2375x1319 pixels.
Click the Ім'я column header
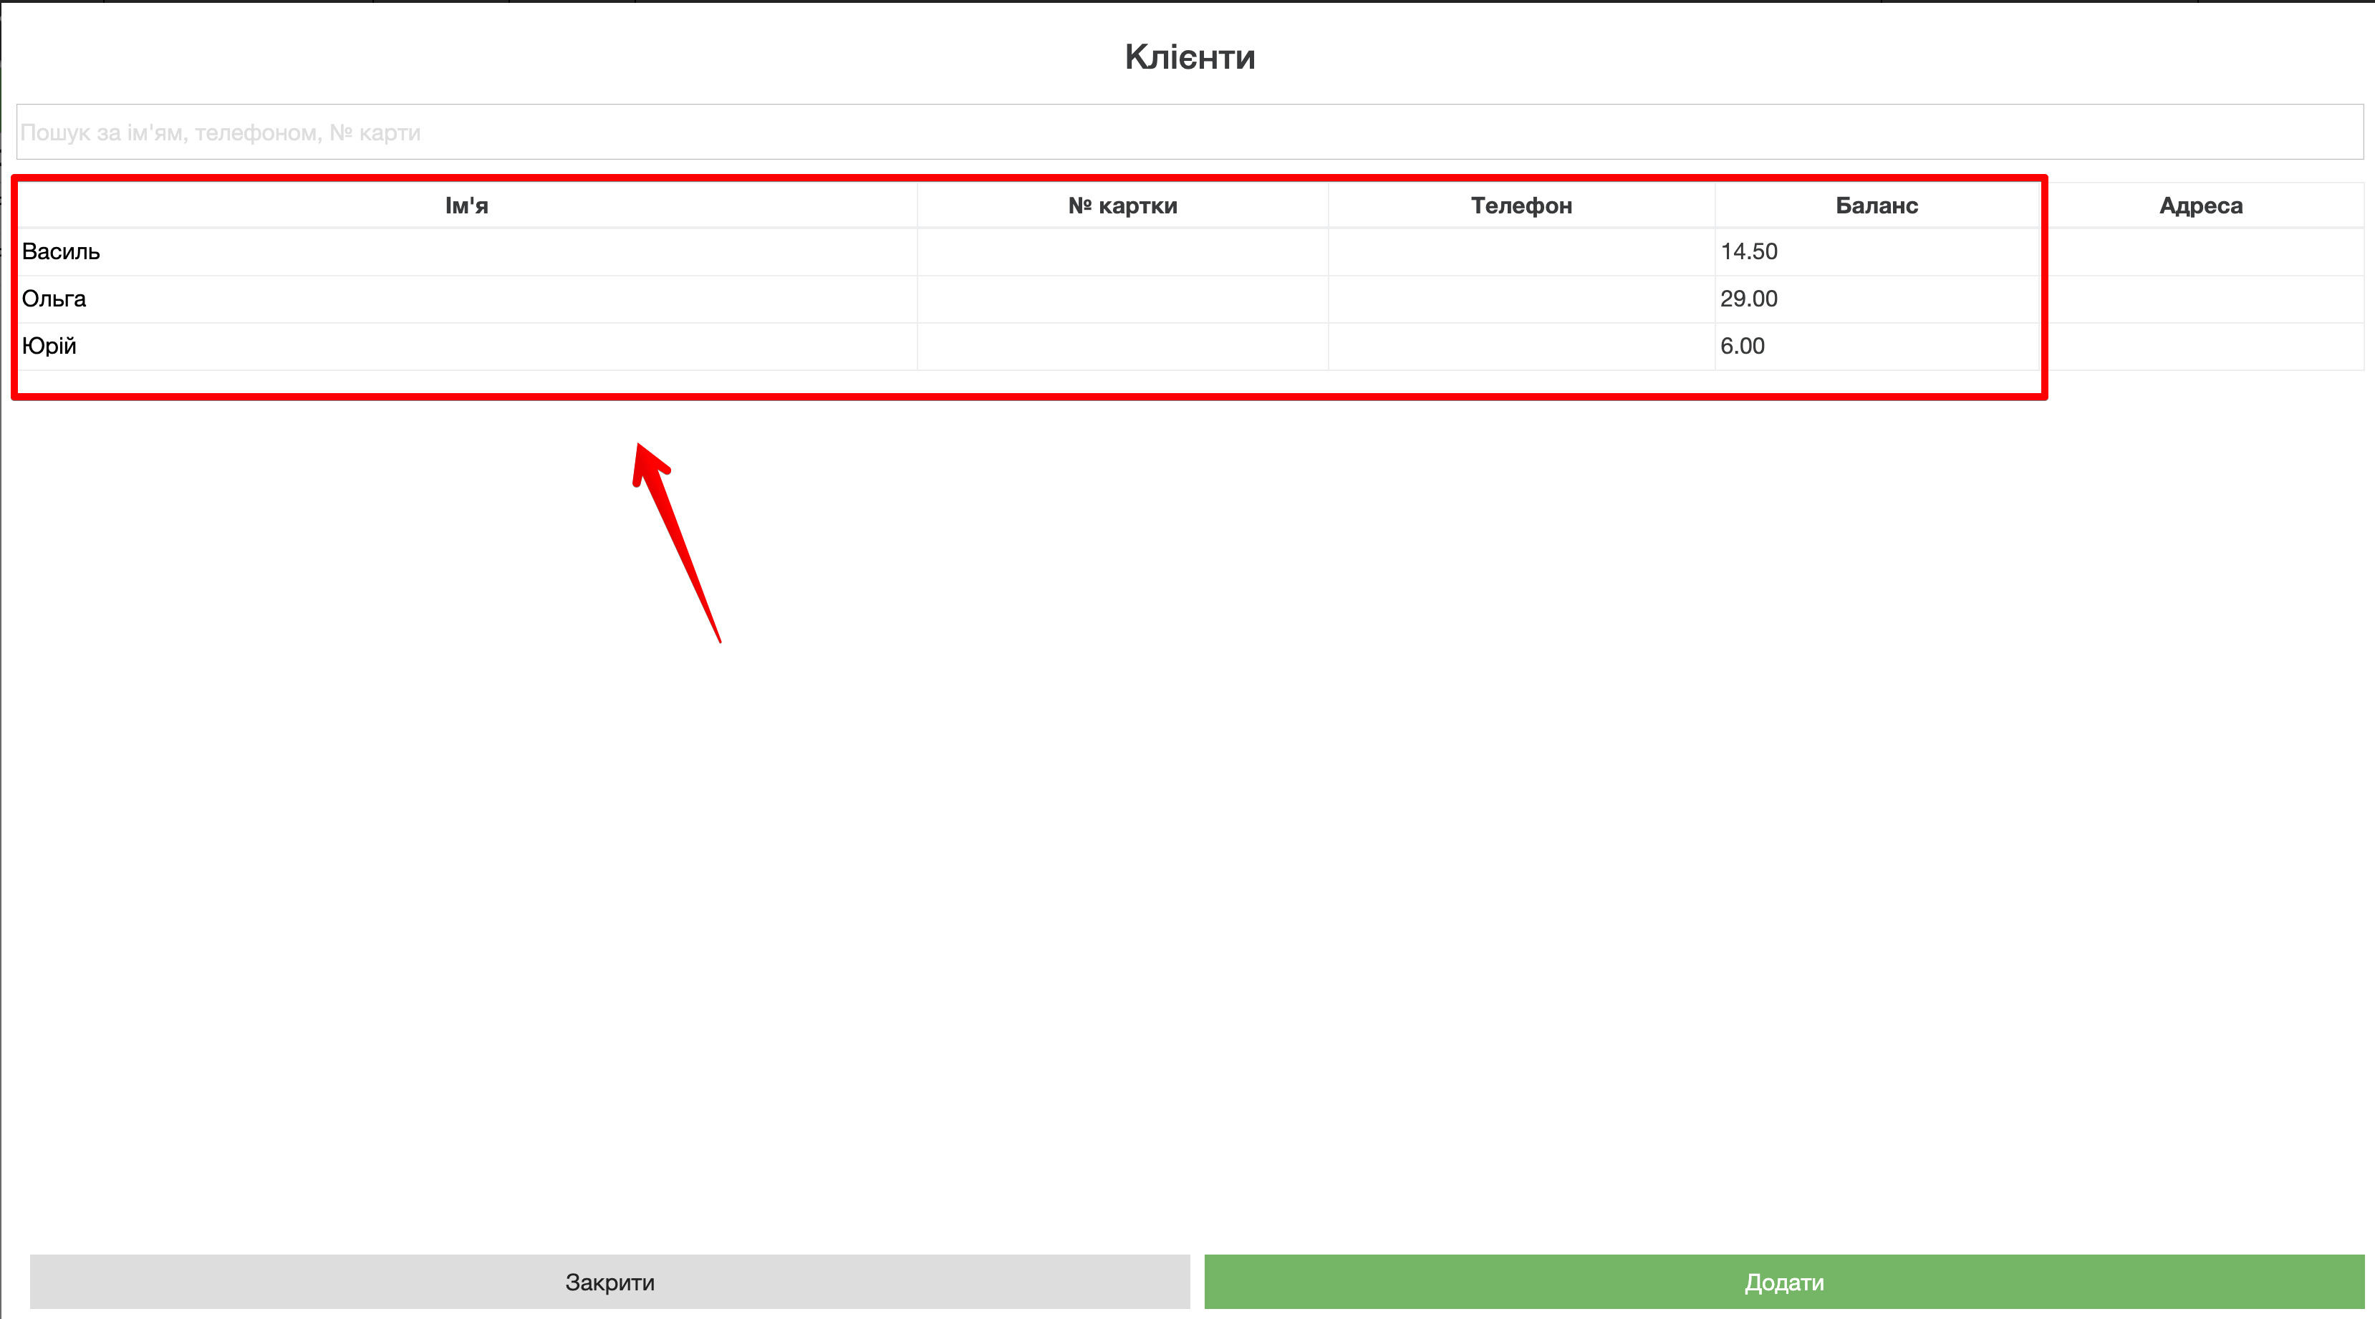pos(466,206)
